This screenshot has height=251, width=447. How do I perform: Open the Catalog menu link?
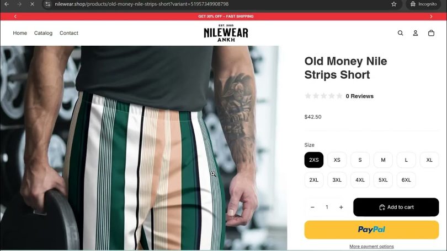pos(44,33)
